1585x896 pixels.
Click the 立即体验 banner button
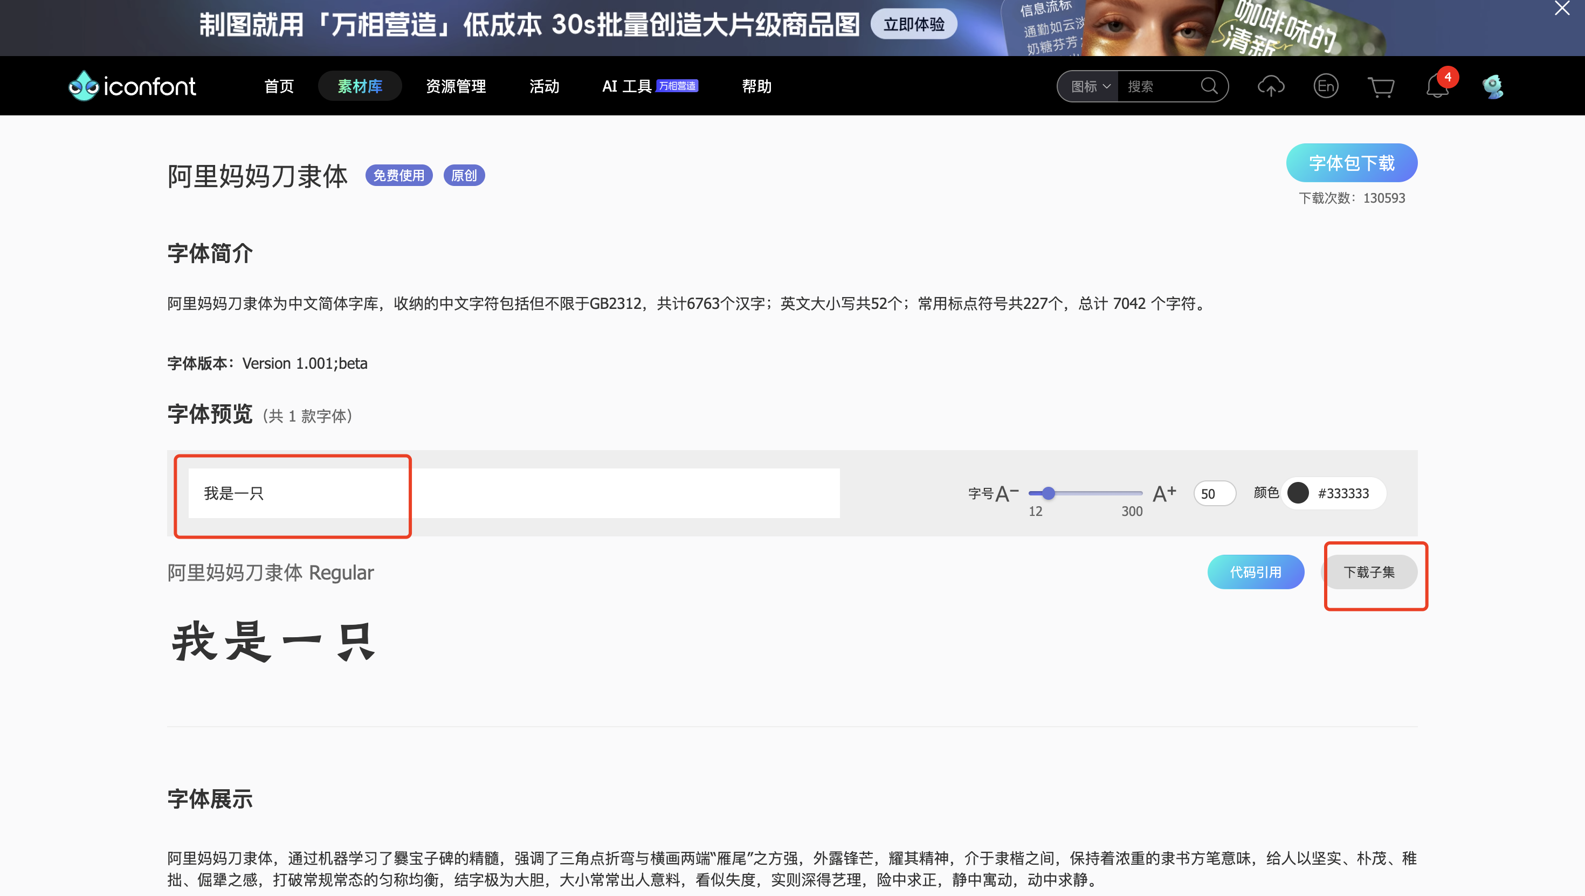914,24
